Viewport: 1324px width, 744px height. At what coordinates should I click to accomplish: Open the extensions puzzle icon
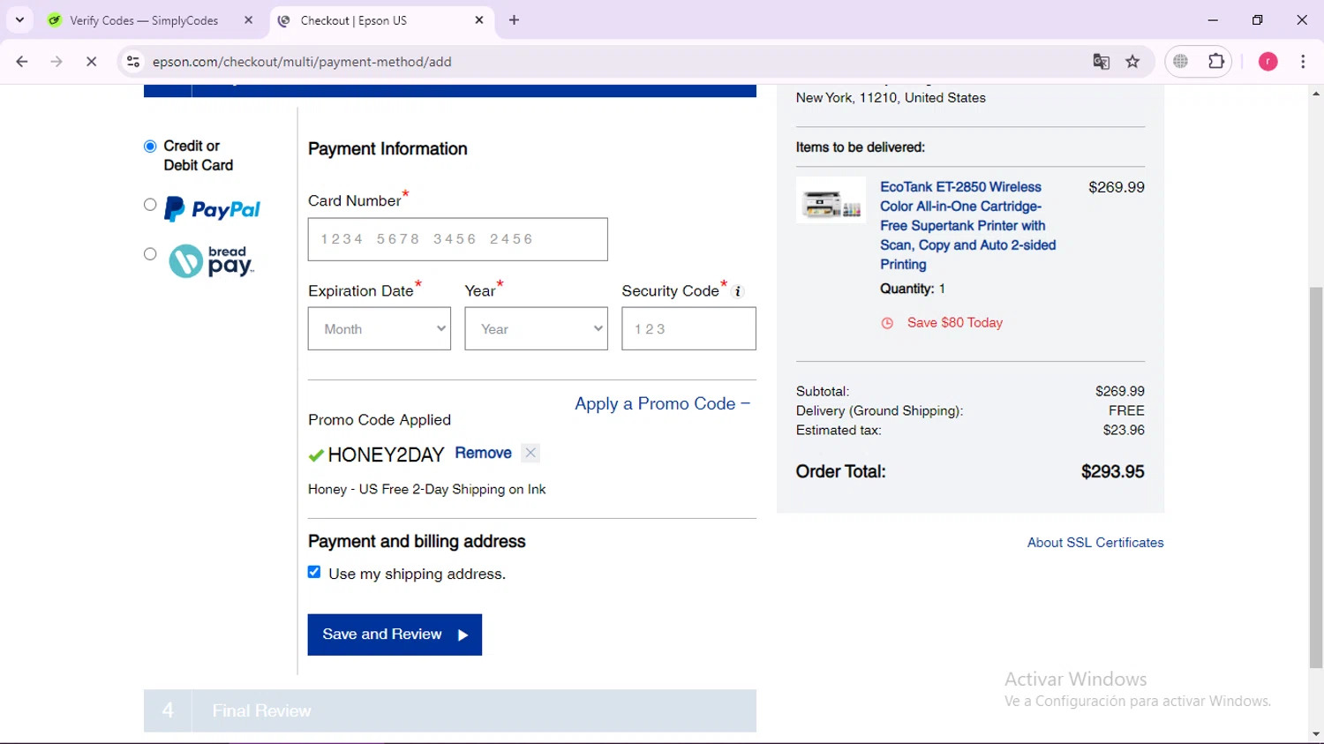[x=1216, y=62]
